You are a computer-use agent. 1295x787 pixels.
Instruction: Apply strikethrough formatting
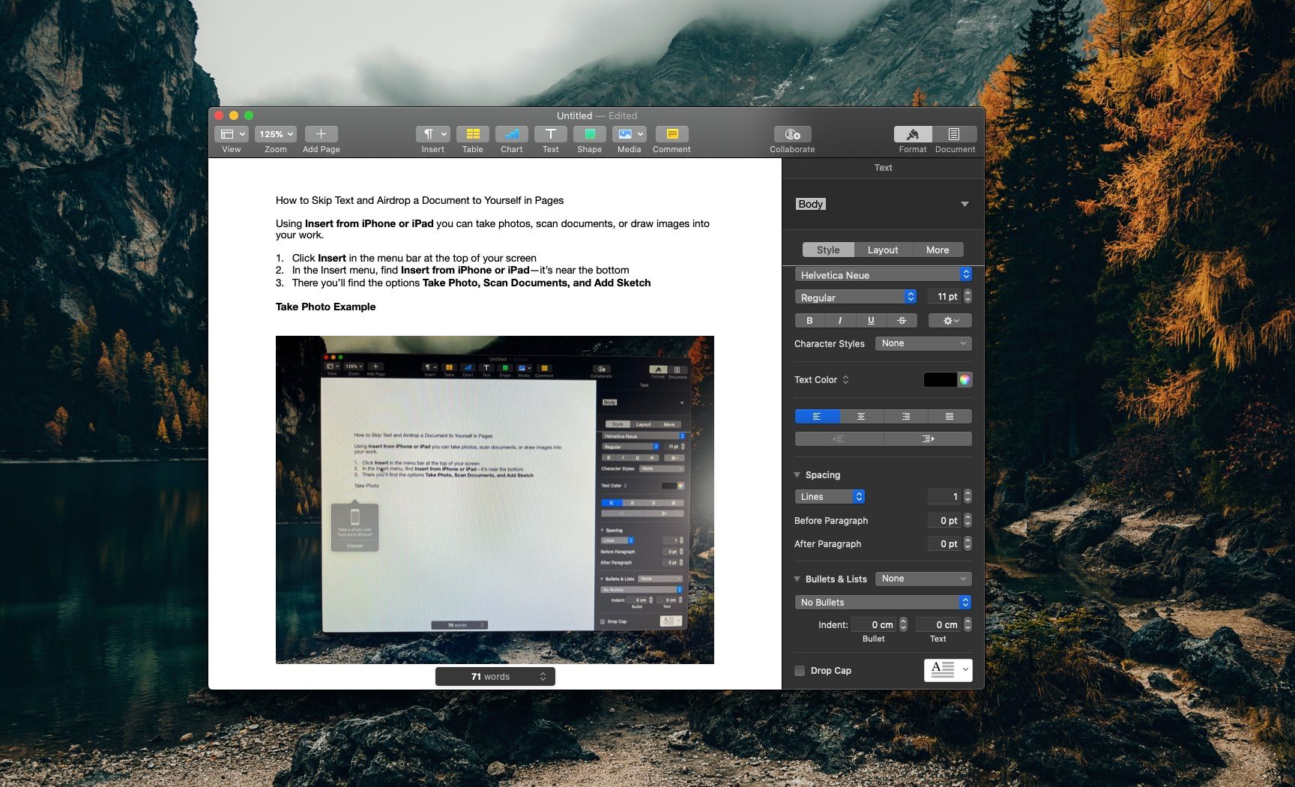coord(902,320)
